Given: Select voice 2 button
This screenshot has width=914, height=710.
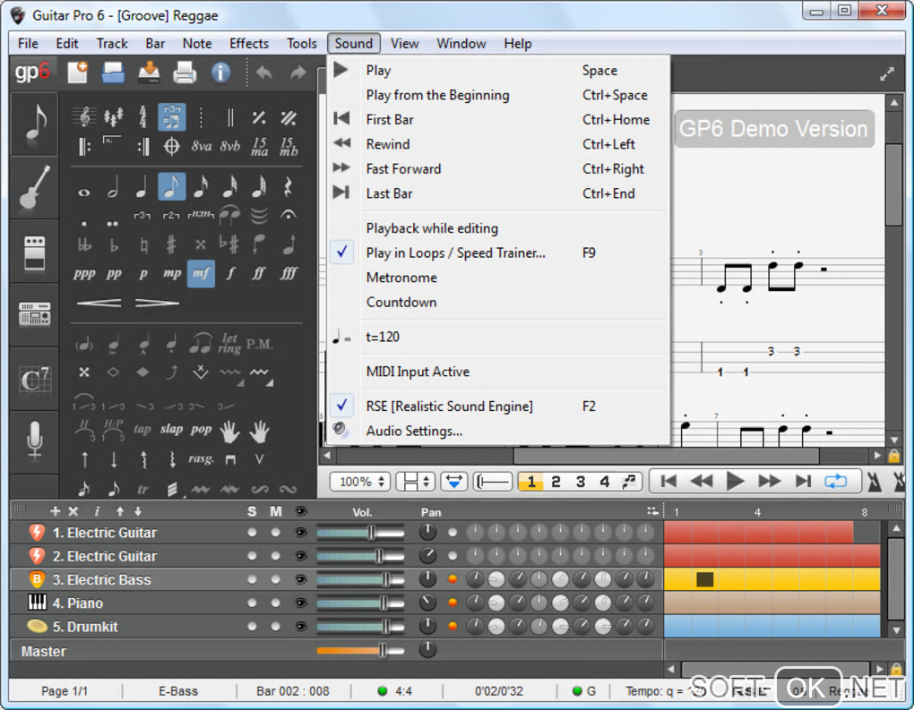Looking at the screenshot, I should [556, 482].
